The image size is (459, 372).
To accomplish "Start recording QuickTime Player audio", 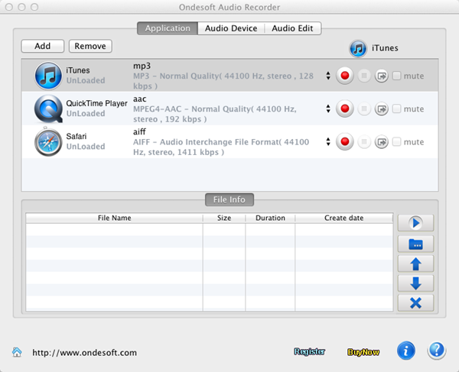I will tap(345, 109).
